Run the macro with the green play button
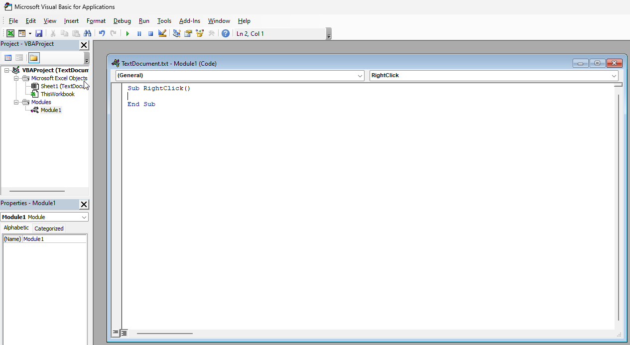 [x=127, y=33]
